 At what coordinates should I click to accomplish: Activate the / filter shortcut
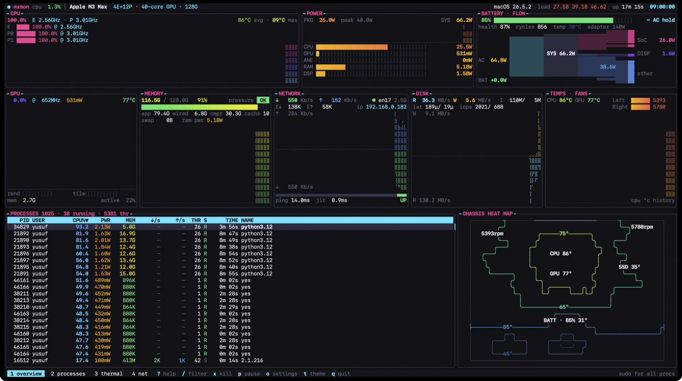195,374
